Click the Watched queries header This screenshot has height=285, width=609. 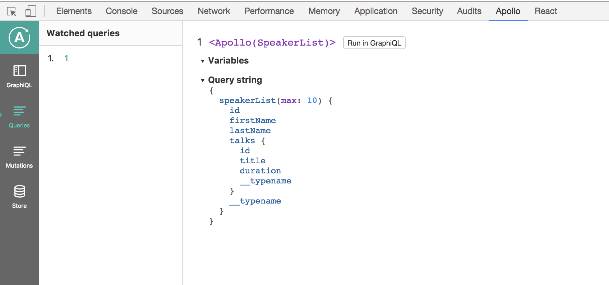tap(83, 33)
